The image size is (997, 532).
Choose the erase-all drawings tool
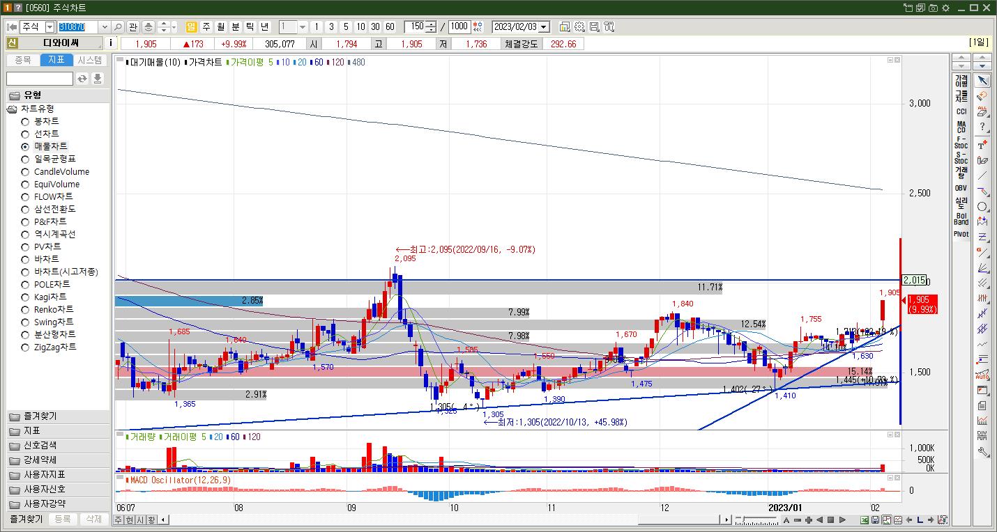pos(982,111)
